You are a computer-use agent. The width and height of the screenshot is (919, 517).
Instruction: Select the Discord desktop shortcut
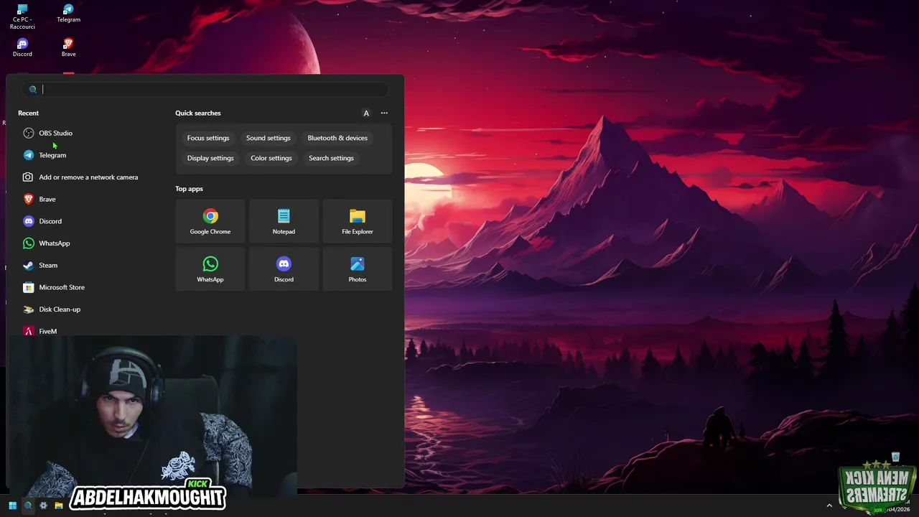[x=22, y=48]
